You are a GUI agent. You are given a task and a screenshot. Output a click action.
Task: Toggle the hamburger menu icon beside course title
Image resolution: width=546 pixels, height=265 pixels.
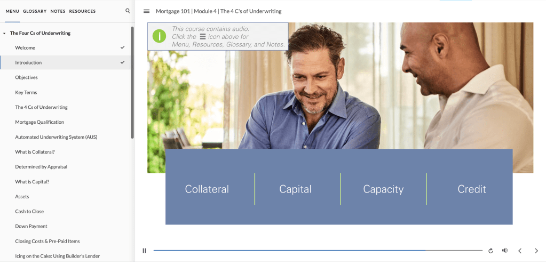tap(147, 11)
